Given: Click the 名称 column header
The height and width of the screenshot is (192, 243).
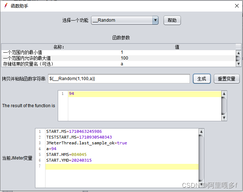Looking at the screenshot, I should coord(58,47).
